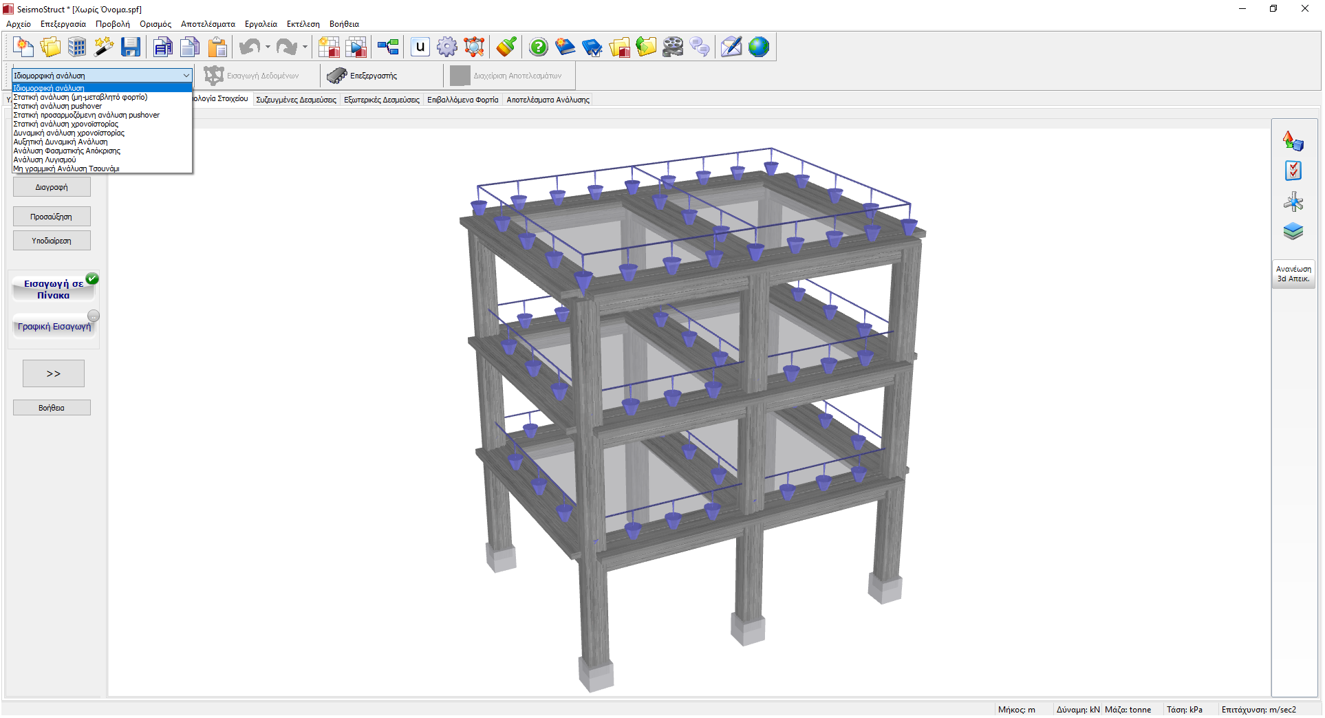This screenshot has width=1325, height=718.
Task: Save project with floppy disk icon
Action: click(x=131, y=47)
